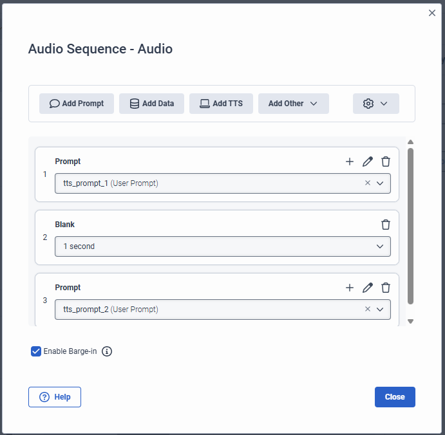Expand the tts_prompt_2 prompt dropdown

pos(380,310)
